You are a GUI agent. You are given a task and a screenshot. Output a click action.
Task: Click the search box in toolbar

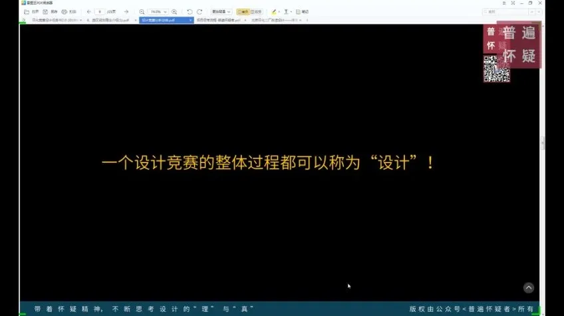click(507, 12)
